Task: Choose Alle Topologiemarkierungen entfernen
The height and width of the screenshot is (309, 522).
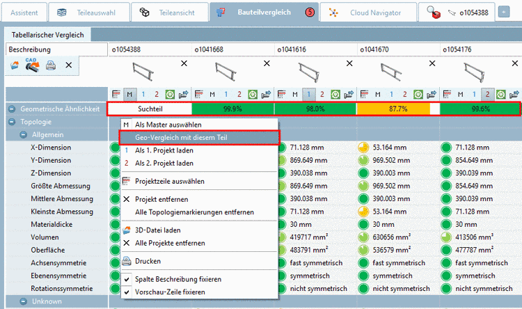Action: (x=199, y=212)
